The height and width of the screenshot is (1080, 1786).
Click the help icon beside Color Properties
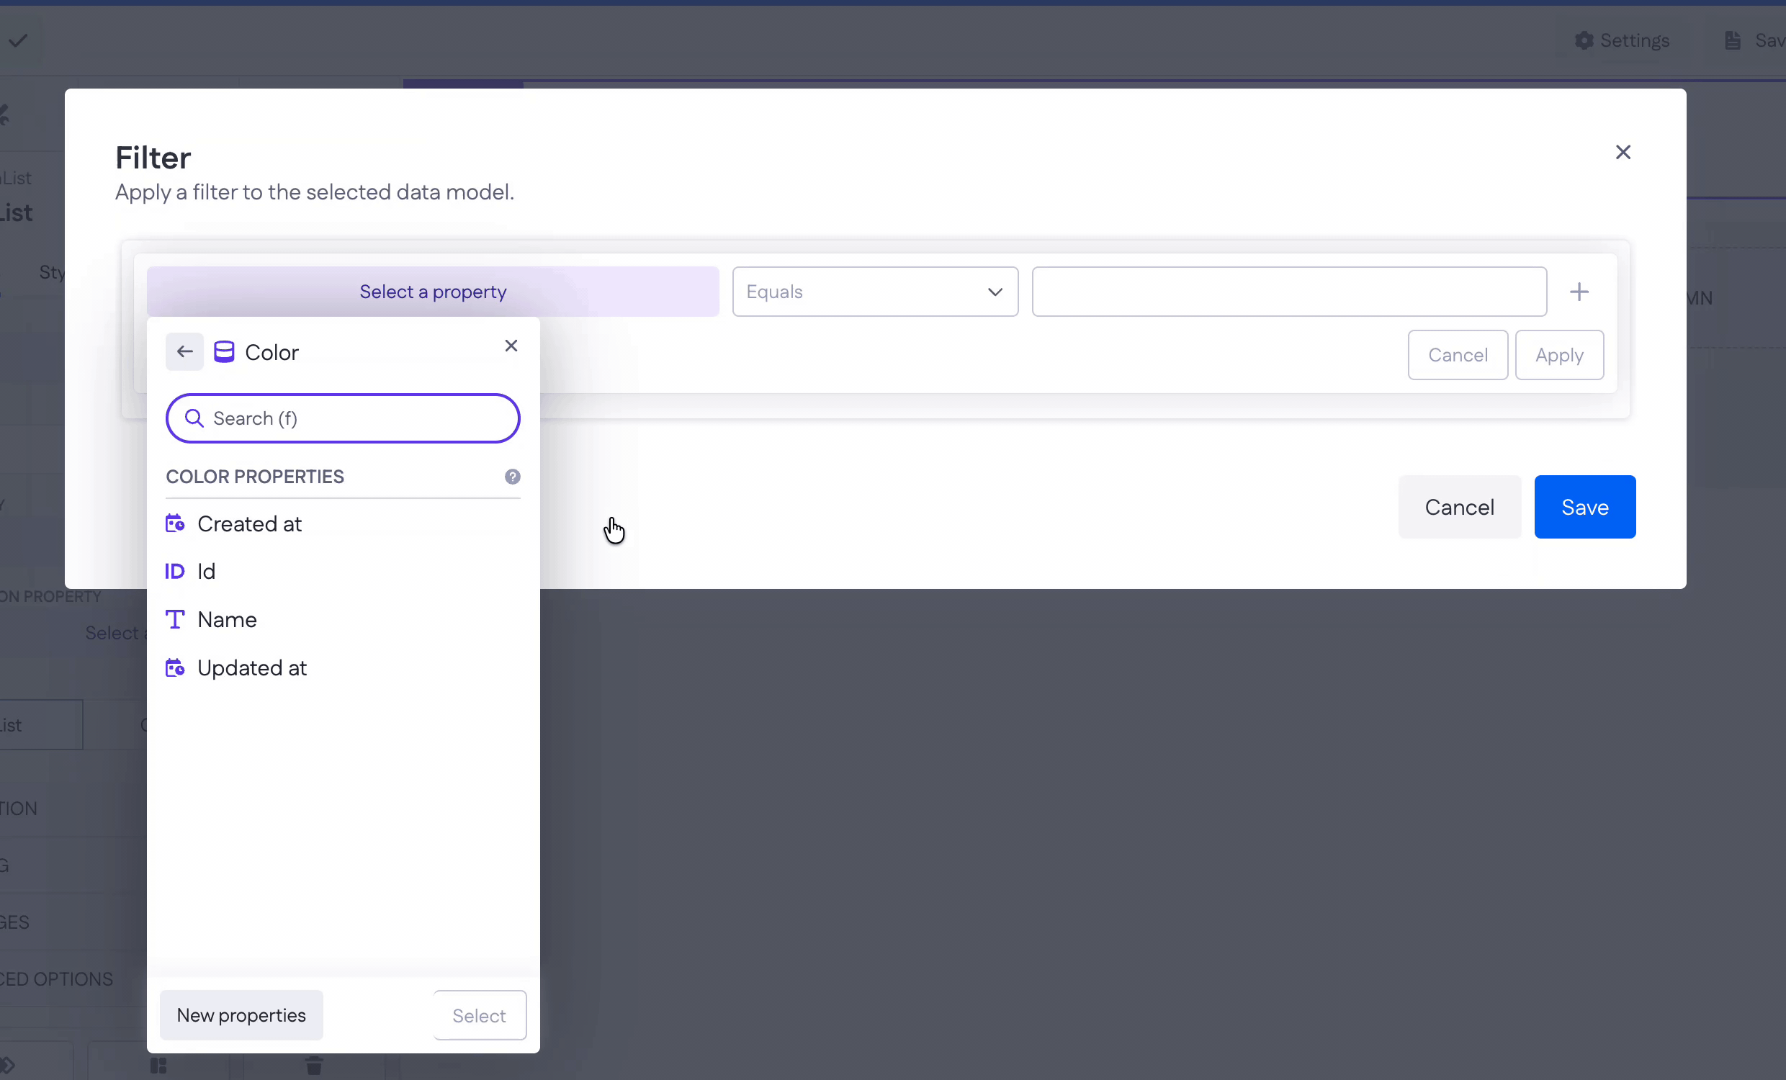tap(513, 476)
